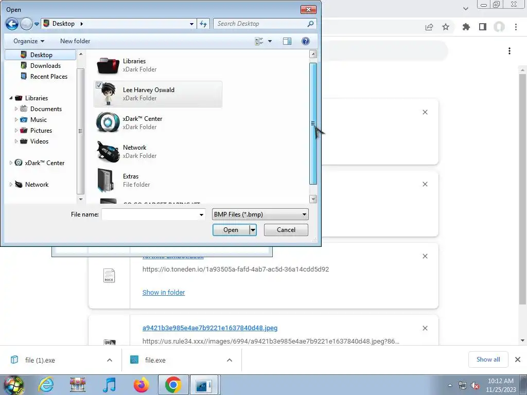Remove the docx download entry with X

tap(425, 256)
